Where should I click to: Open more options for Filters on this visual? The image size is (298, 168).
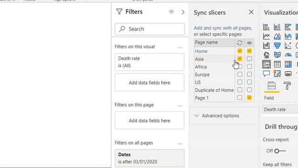click(180, 47)
